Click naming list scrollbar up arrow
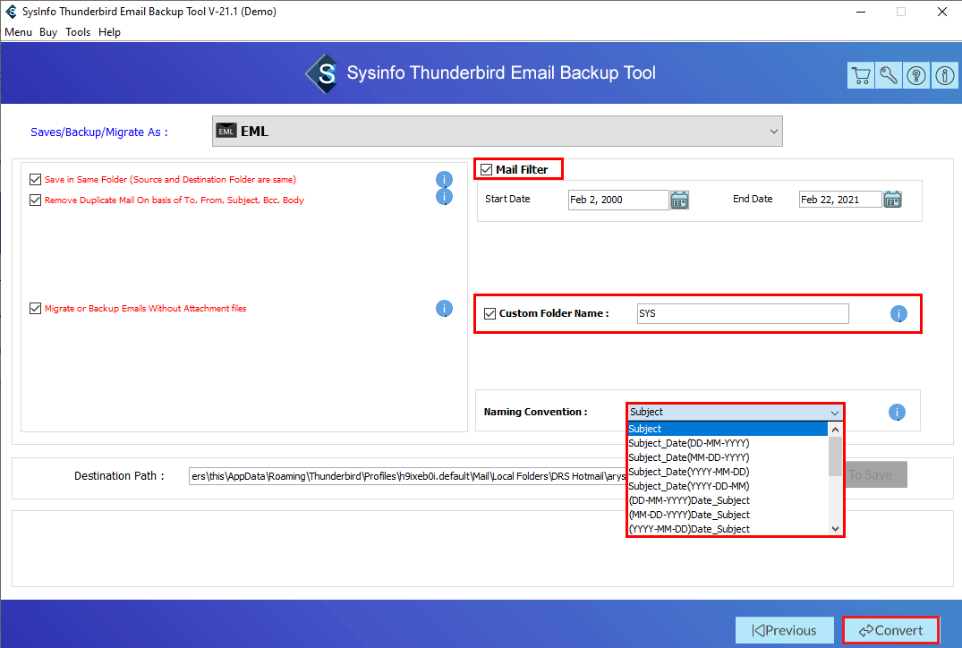962x648 pixels. [835, 430]
